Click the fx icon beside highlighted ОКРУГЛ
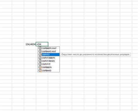 tap(40, 55)
